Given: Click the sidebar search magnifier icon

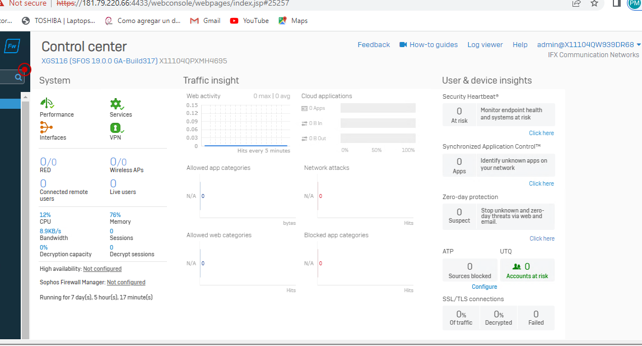Looking at the screenshot, I should pos(18,77).
